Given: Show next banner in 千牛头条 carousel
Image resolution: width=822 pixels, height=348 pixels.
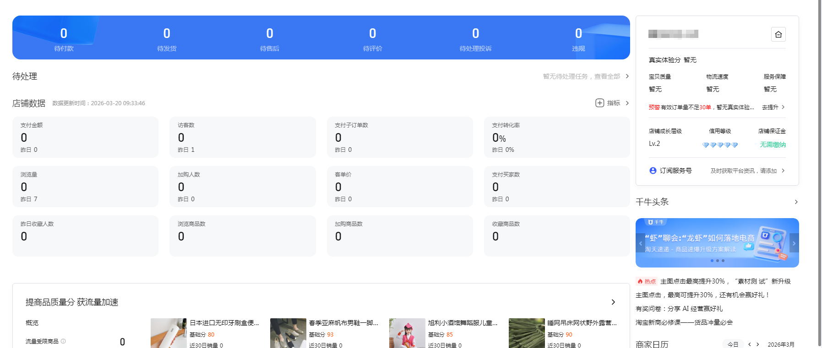Looking at the screenshot, I should point(794,243).
